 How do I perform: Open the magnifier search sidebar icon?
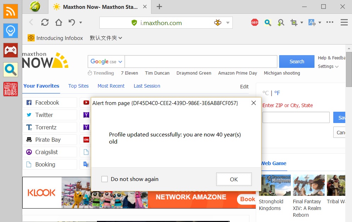pos(11,70)
